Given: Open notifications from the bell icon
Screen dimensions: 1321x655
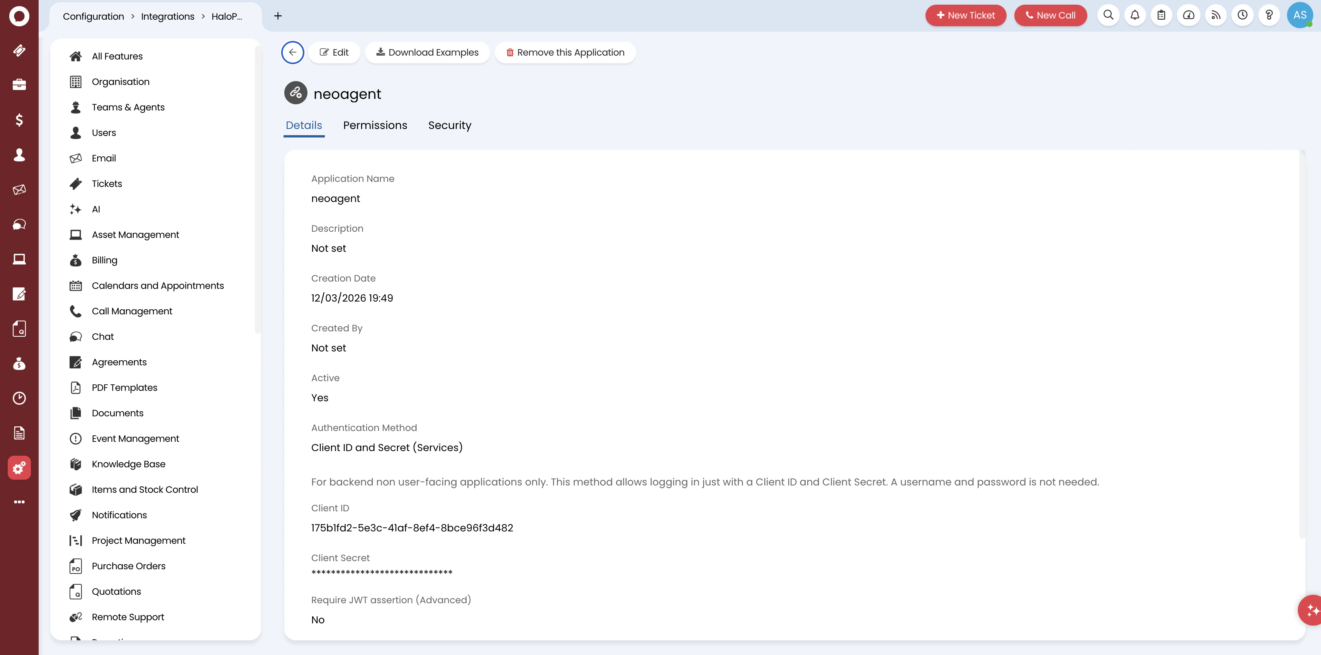Looking at the screenshot, I should [1135, 15].
